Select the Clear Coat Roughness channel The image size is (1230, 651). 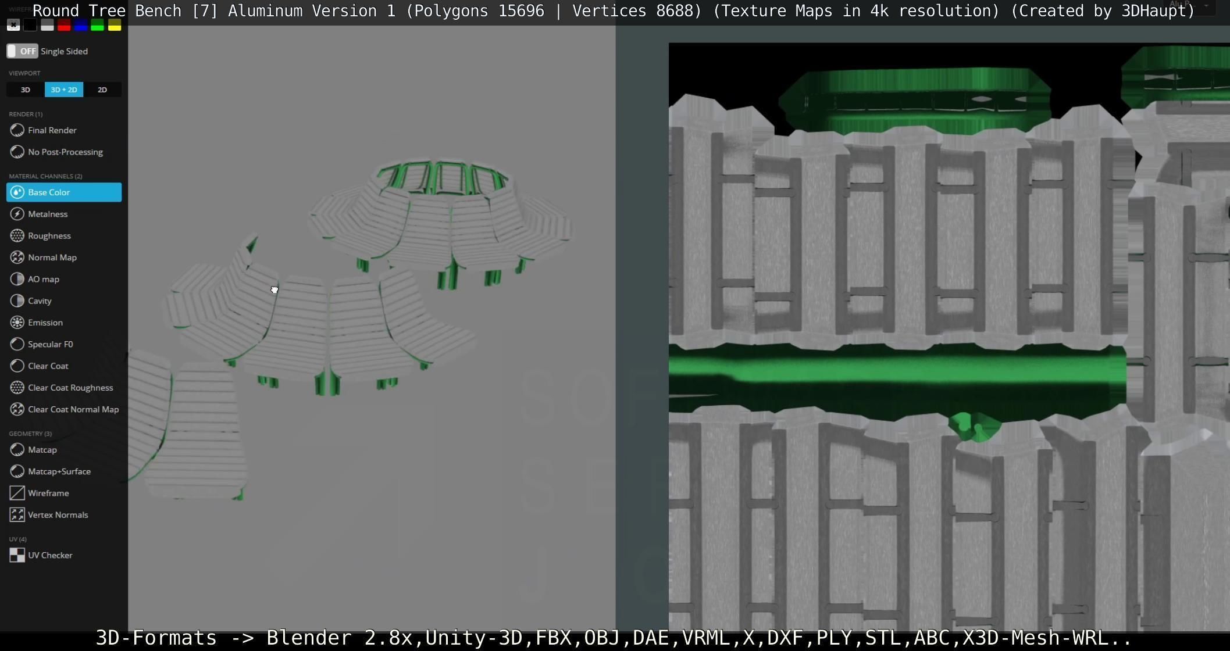[70, 388]
